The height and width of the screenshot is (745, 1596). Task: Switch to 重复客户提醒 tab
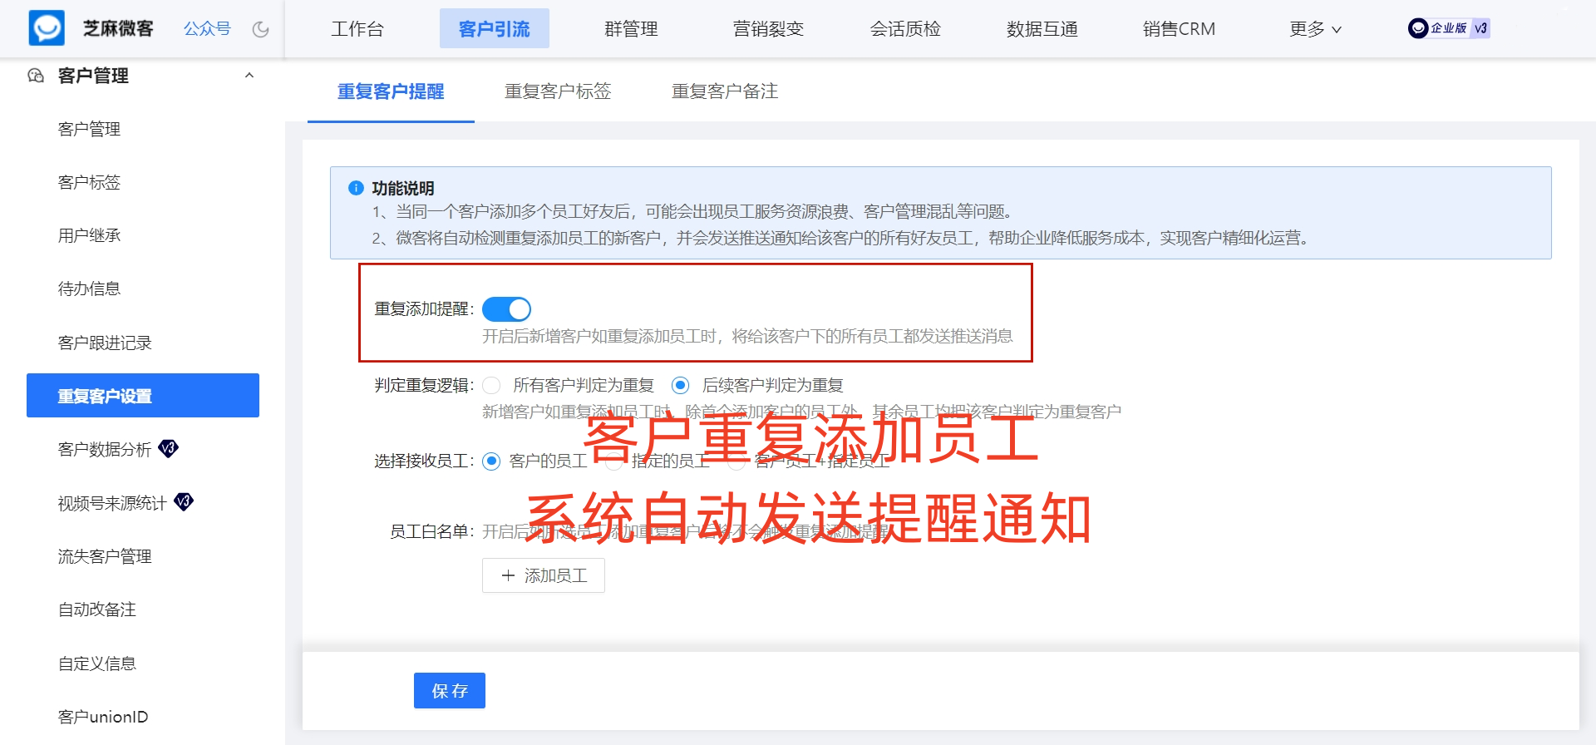point(391,91)
